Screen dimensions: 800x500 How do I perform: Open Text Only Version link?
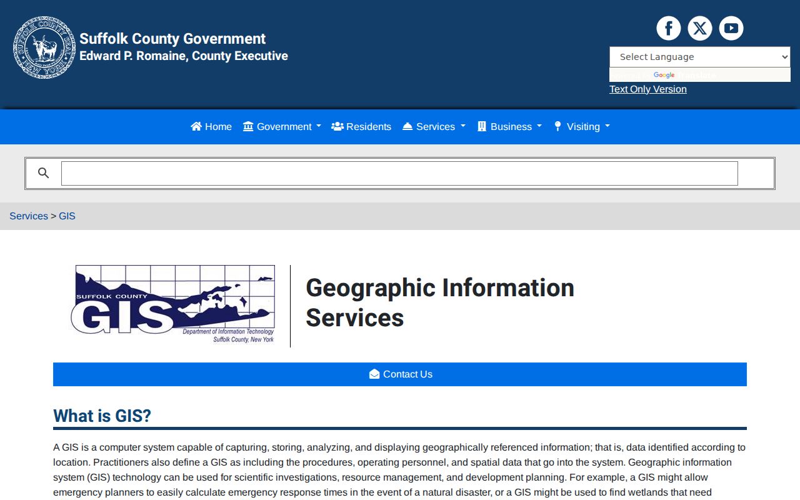pos(647,89)
